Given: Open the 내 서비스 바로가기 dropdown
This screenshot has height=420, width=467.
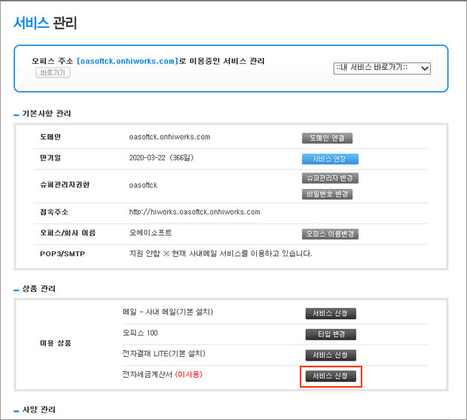Looking at the screenshot, I should pyautogui.click(x=382, y=68).
